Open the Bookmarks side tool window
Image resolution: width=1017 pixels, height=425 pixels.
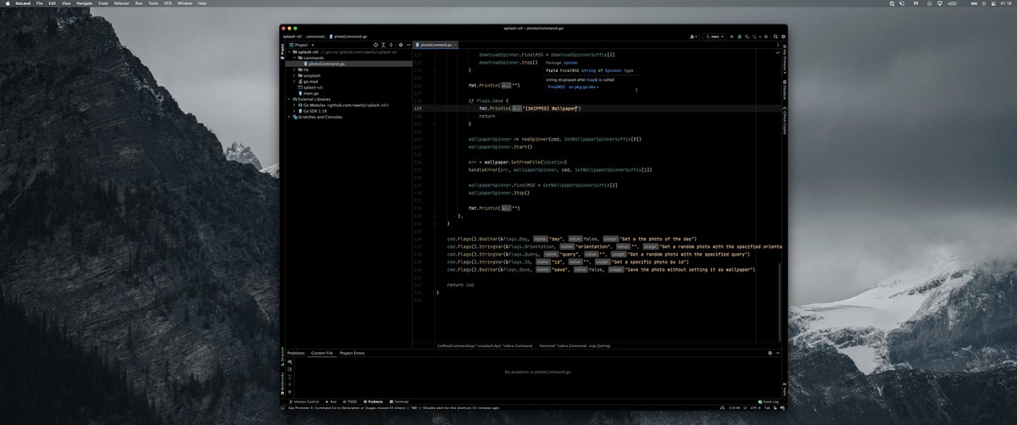click(282, 383)
